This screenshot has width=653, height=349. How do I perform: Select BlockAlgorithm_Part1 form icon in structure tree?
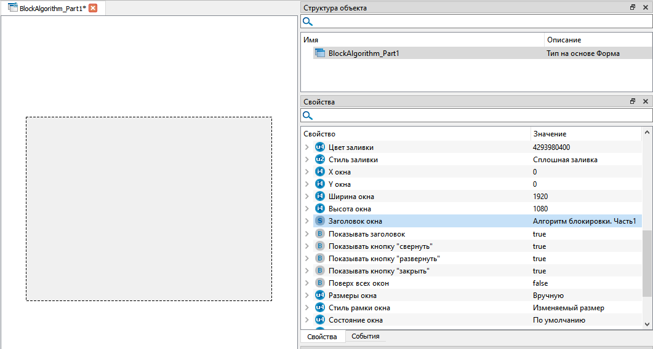point(320,53)
